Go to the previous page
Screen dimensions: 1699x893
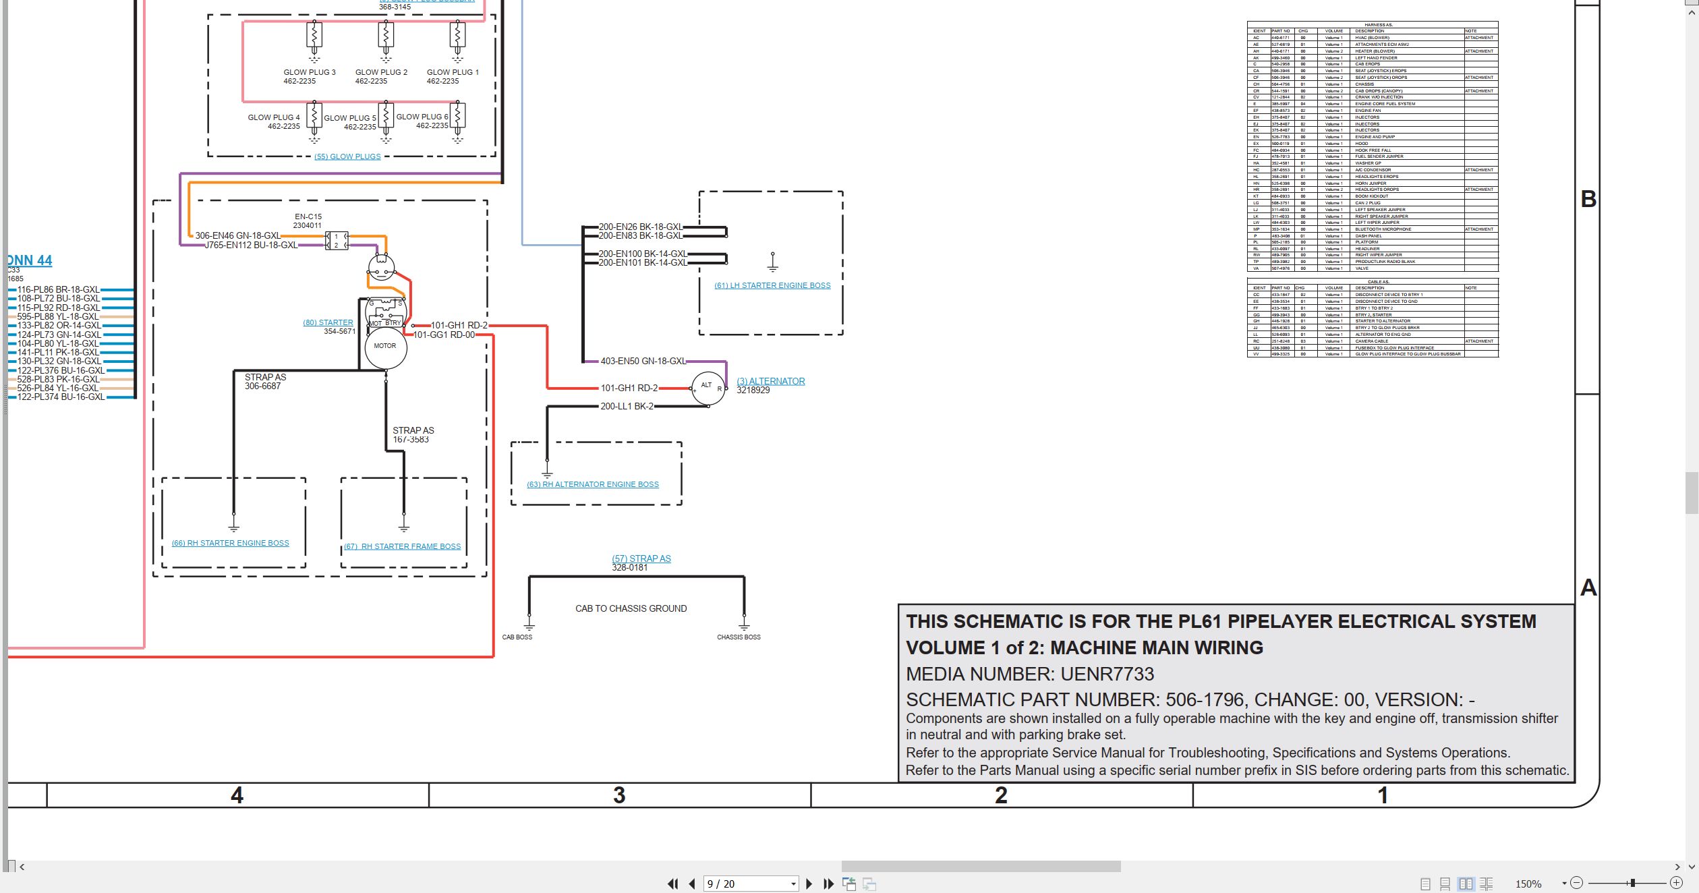(692, 884)
